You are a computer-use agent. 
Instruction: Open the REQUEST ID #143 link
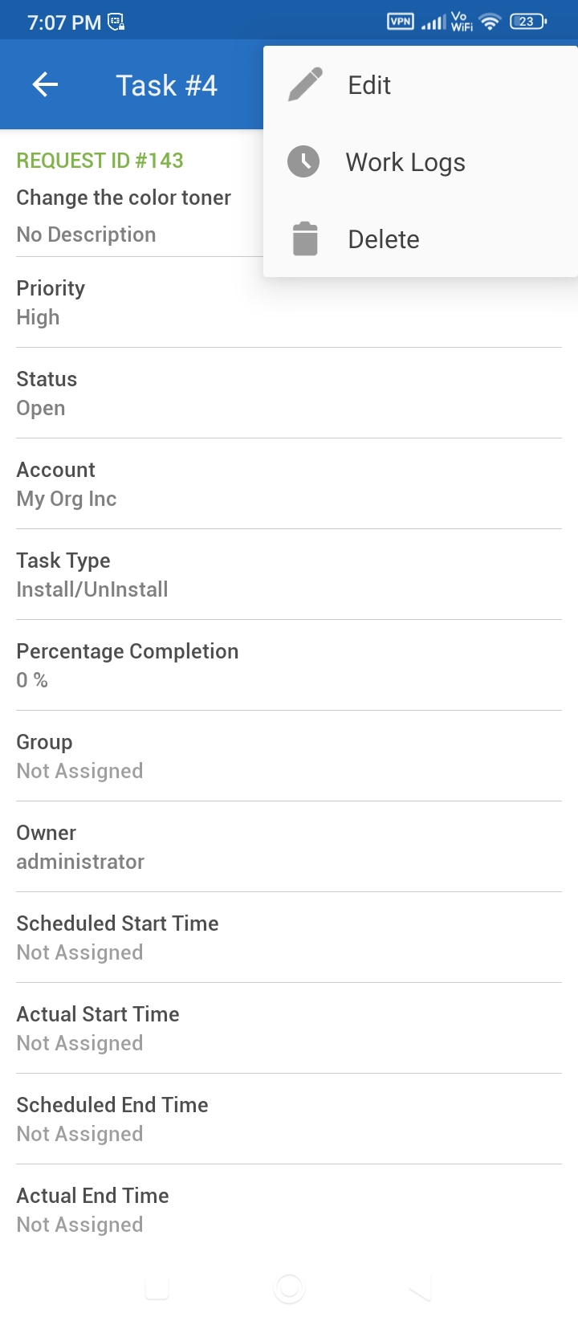pos(100,161)
